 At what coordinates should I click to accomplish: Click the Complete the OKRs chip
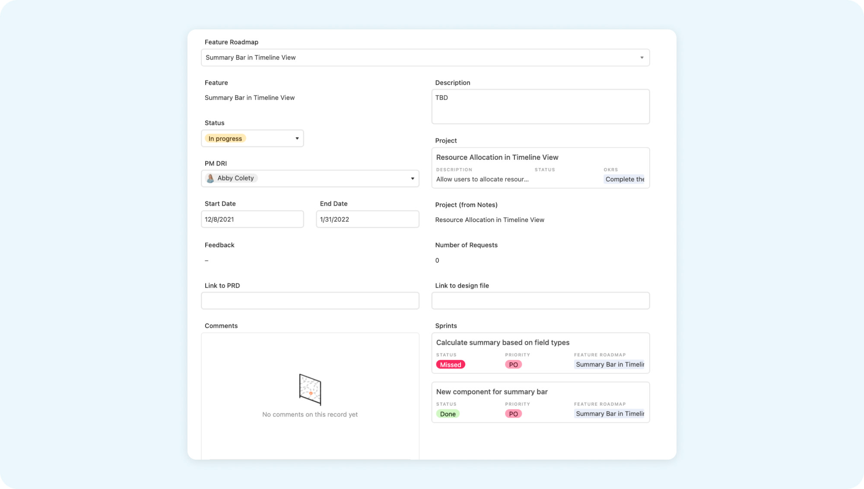624,179
